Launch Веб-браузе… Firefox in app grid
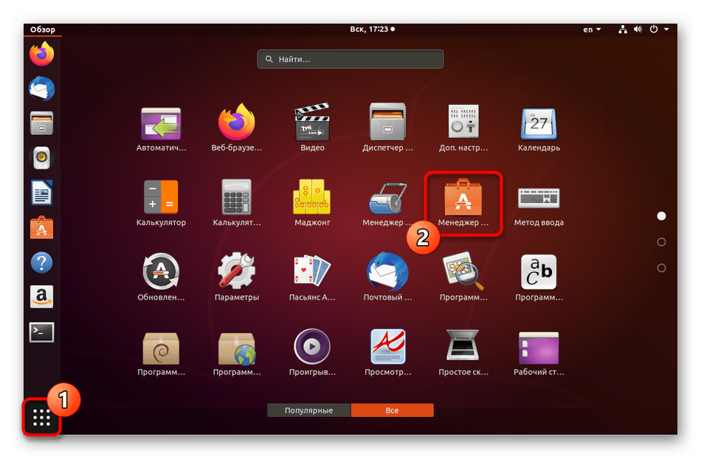 tap(237, 128)
